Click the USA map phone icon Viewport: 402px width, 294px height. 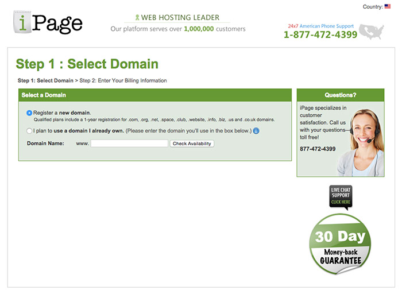371,32
